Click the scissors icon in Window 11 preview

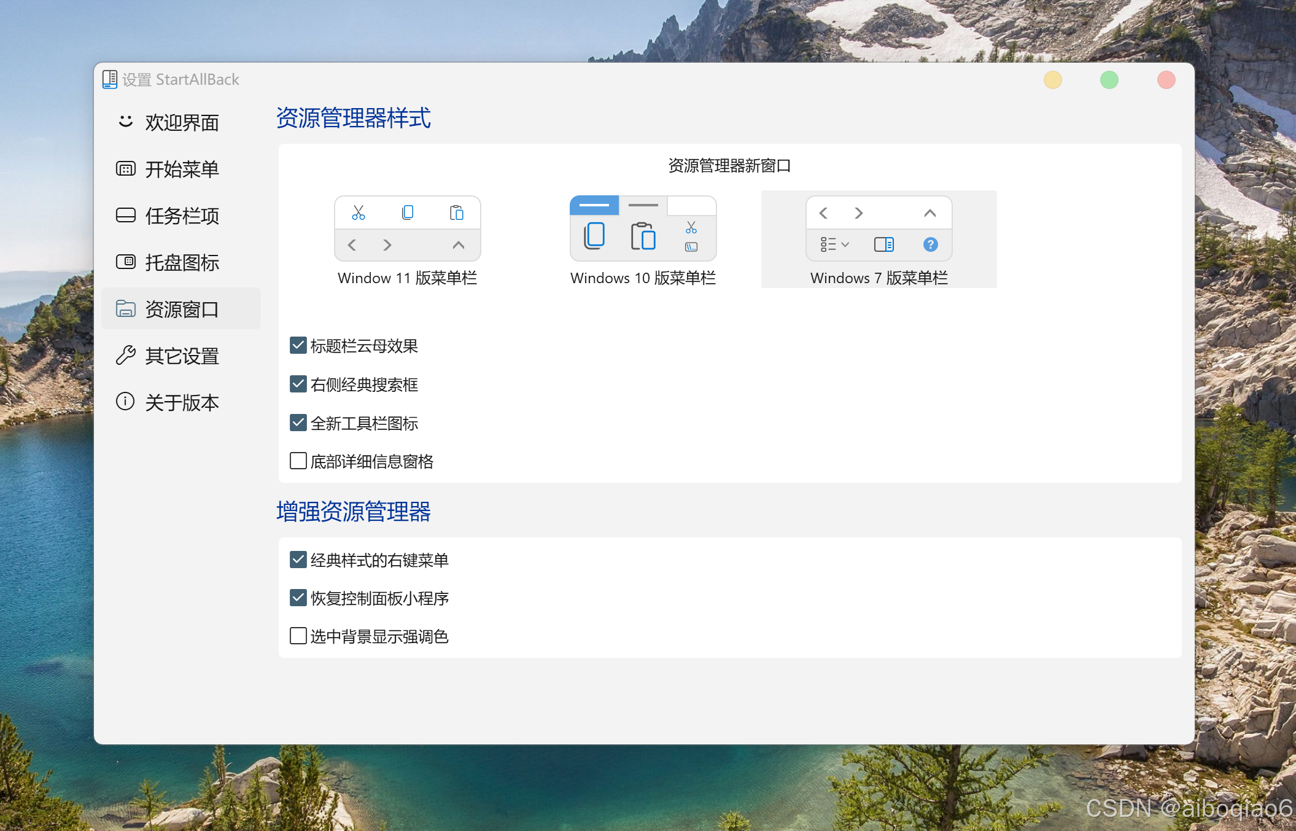click(x=359, y=213)
